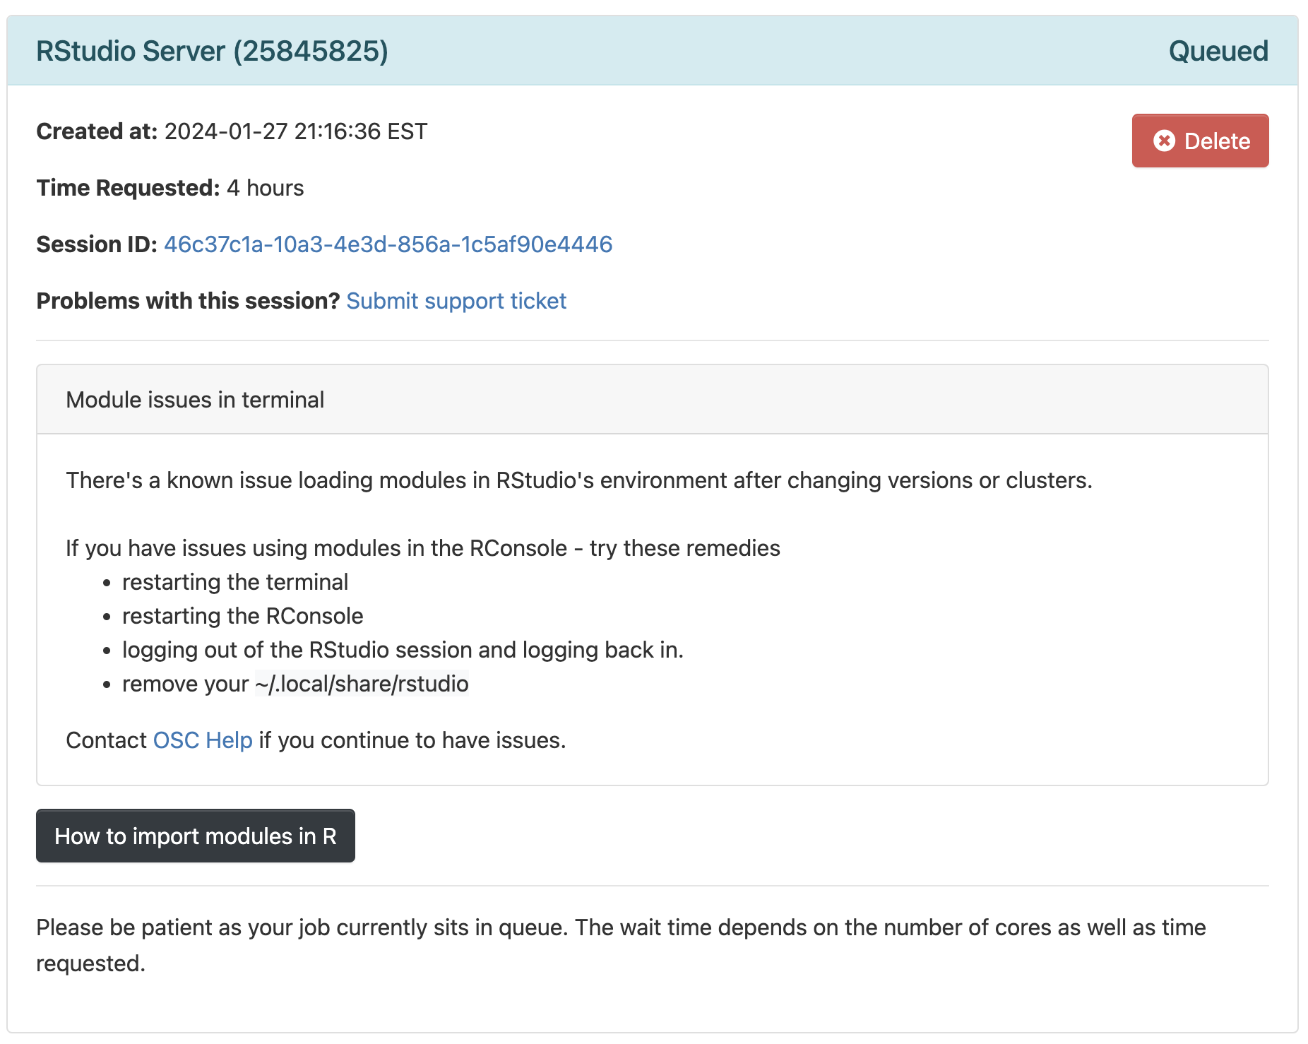Click the X icon inside the Delete button
This screenshot has width=1308, height=1044.
click(1164, 141)
